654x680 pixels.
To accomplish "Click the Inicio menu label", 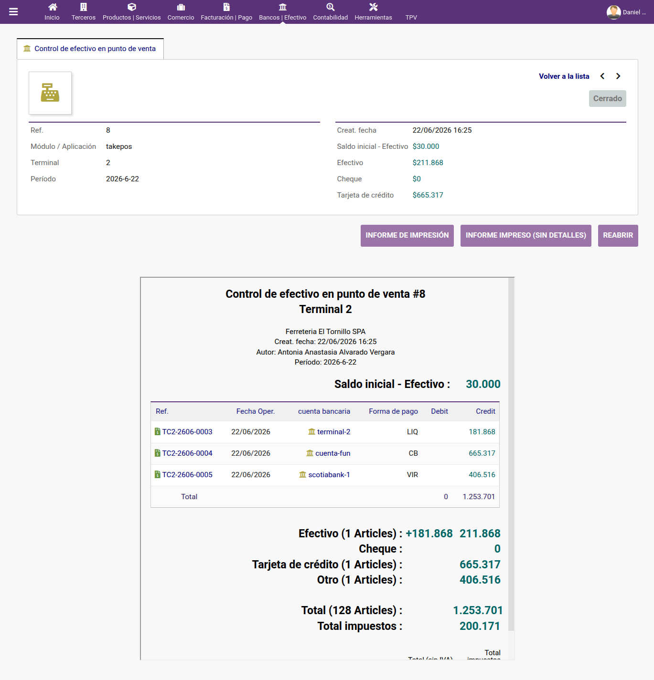I will point(52,17).
